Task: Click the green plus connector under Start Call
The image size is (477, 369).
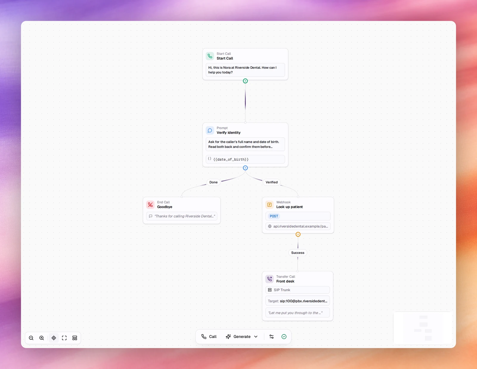Action: tap(245, 81)
